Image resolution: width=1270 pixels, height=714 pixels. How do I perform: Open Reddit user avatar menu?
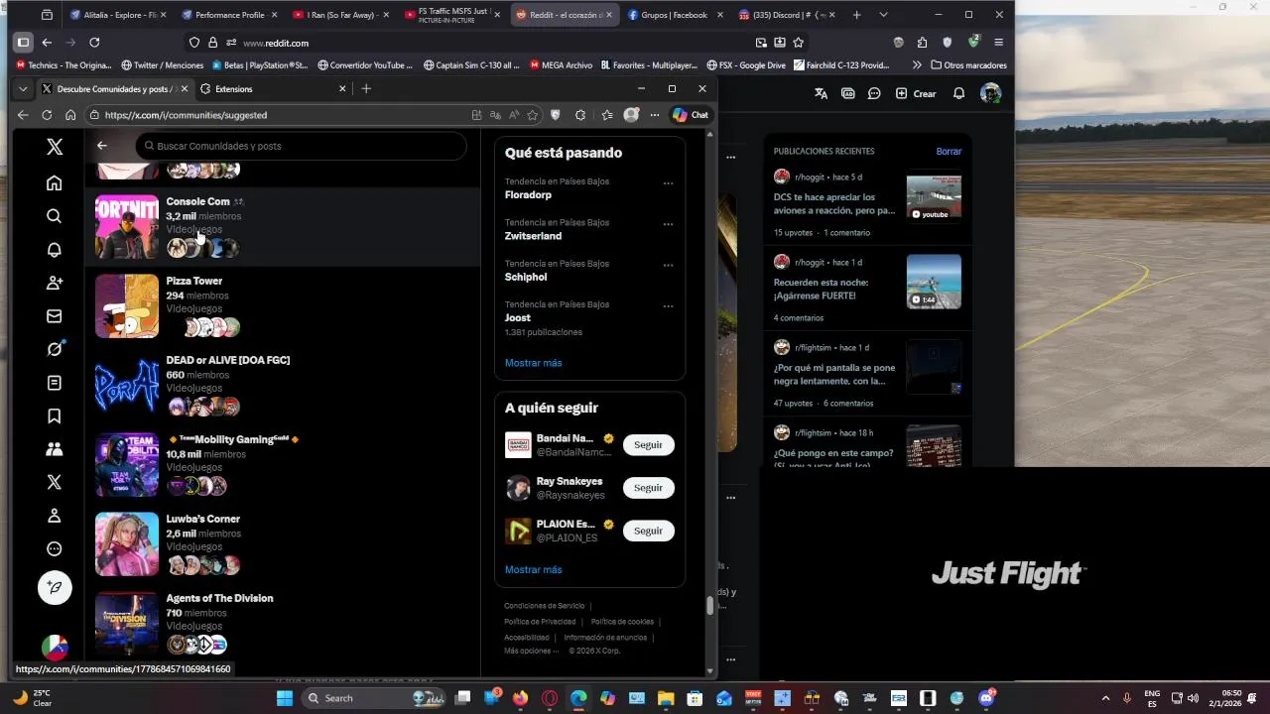(x=990, y=93)
